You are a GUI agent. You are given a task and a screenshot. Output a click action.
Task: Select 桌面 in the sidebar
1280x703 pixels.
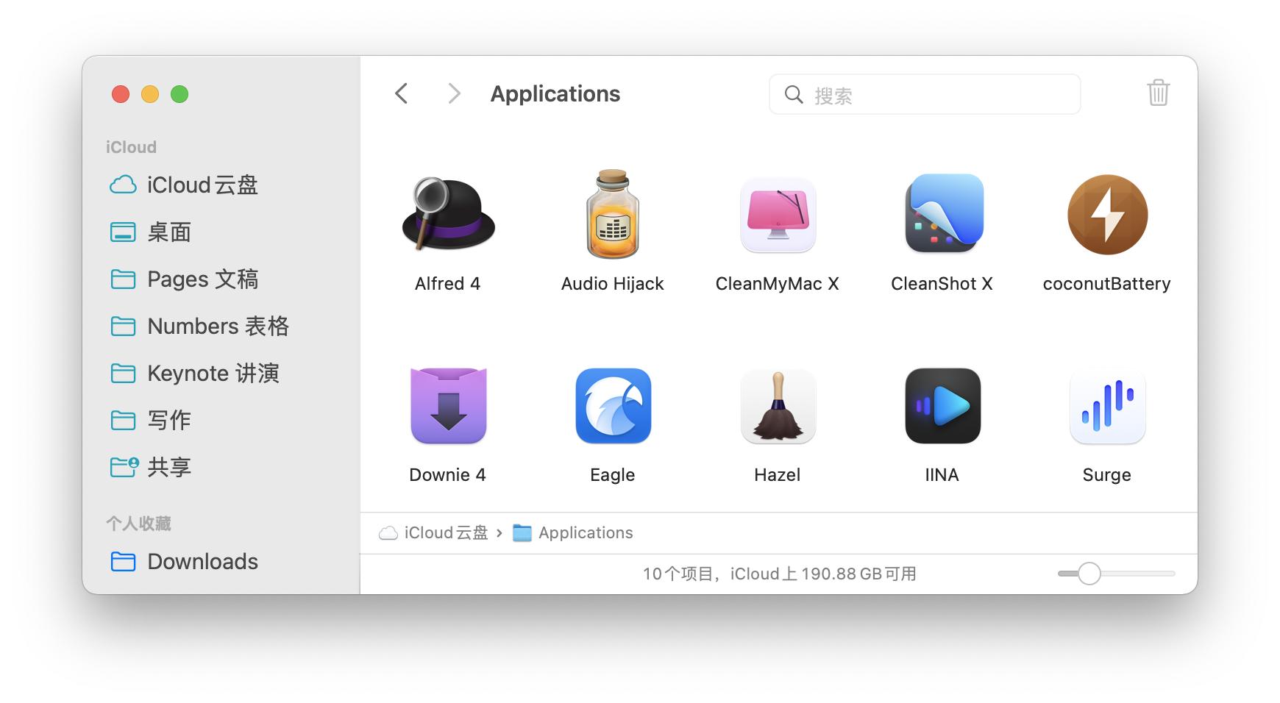[170, 232]
